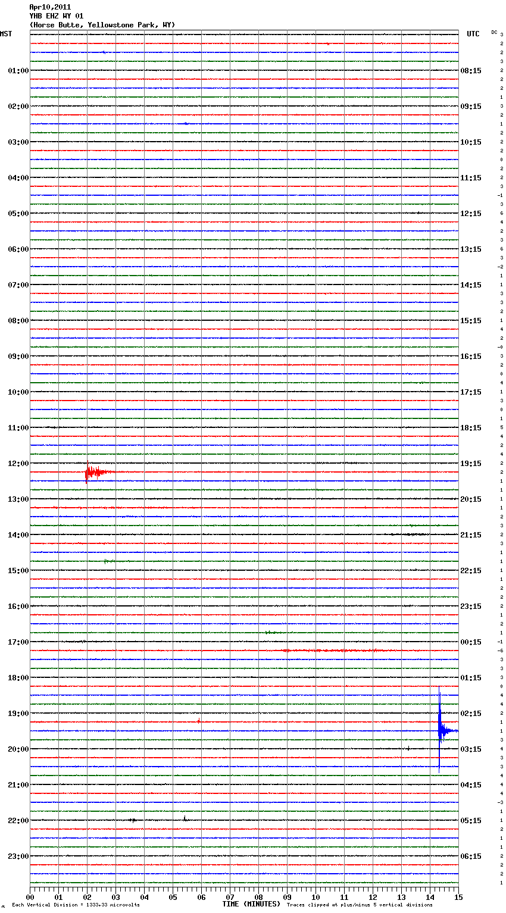Click minute tick label 10 on bottom axis

tap(316, 897)
